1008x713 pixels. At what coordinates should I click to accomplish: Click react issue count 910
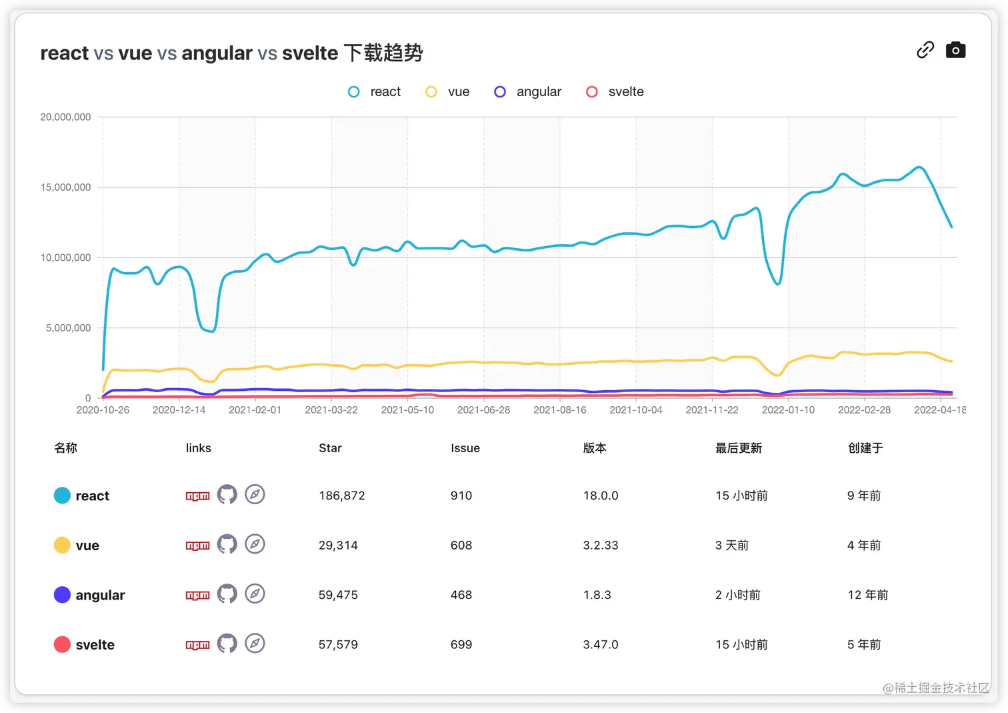coord(461,496)
